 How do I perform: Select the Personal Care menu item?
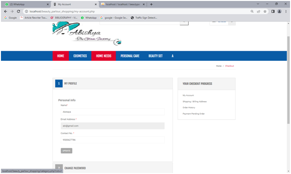(x=130, y=56)
